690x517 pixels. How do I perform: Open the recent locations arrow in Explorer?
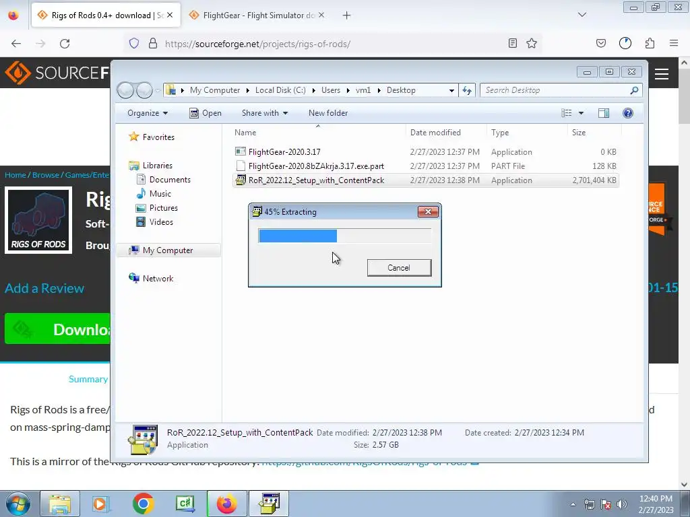(158, 90)
